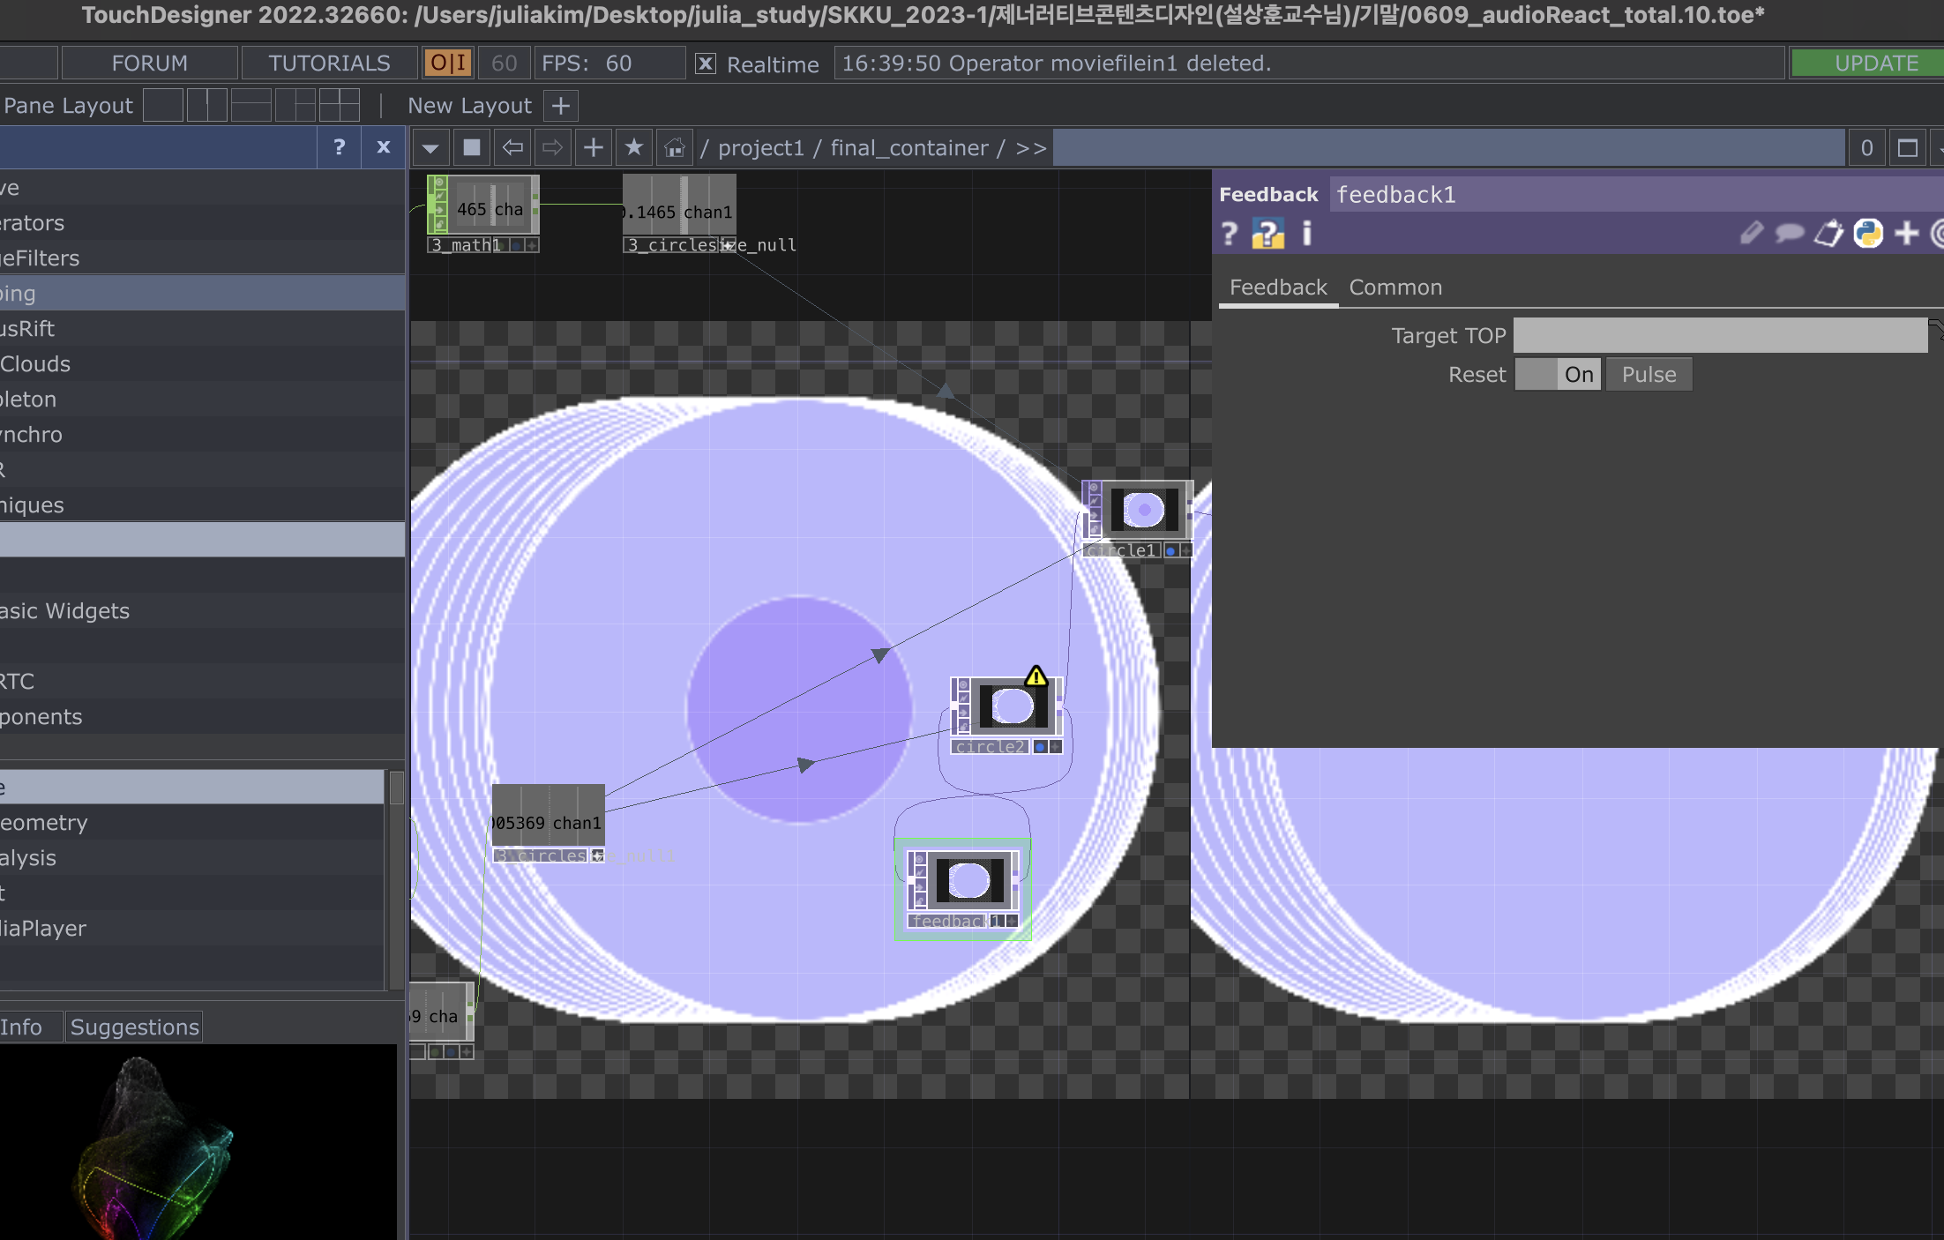The height and width of the screenshot is (1240, 1944).
Task: Toggle the O|I perform mode button
Action: (x=448, y=63)
